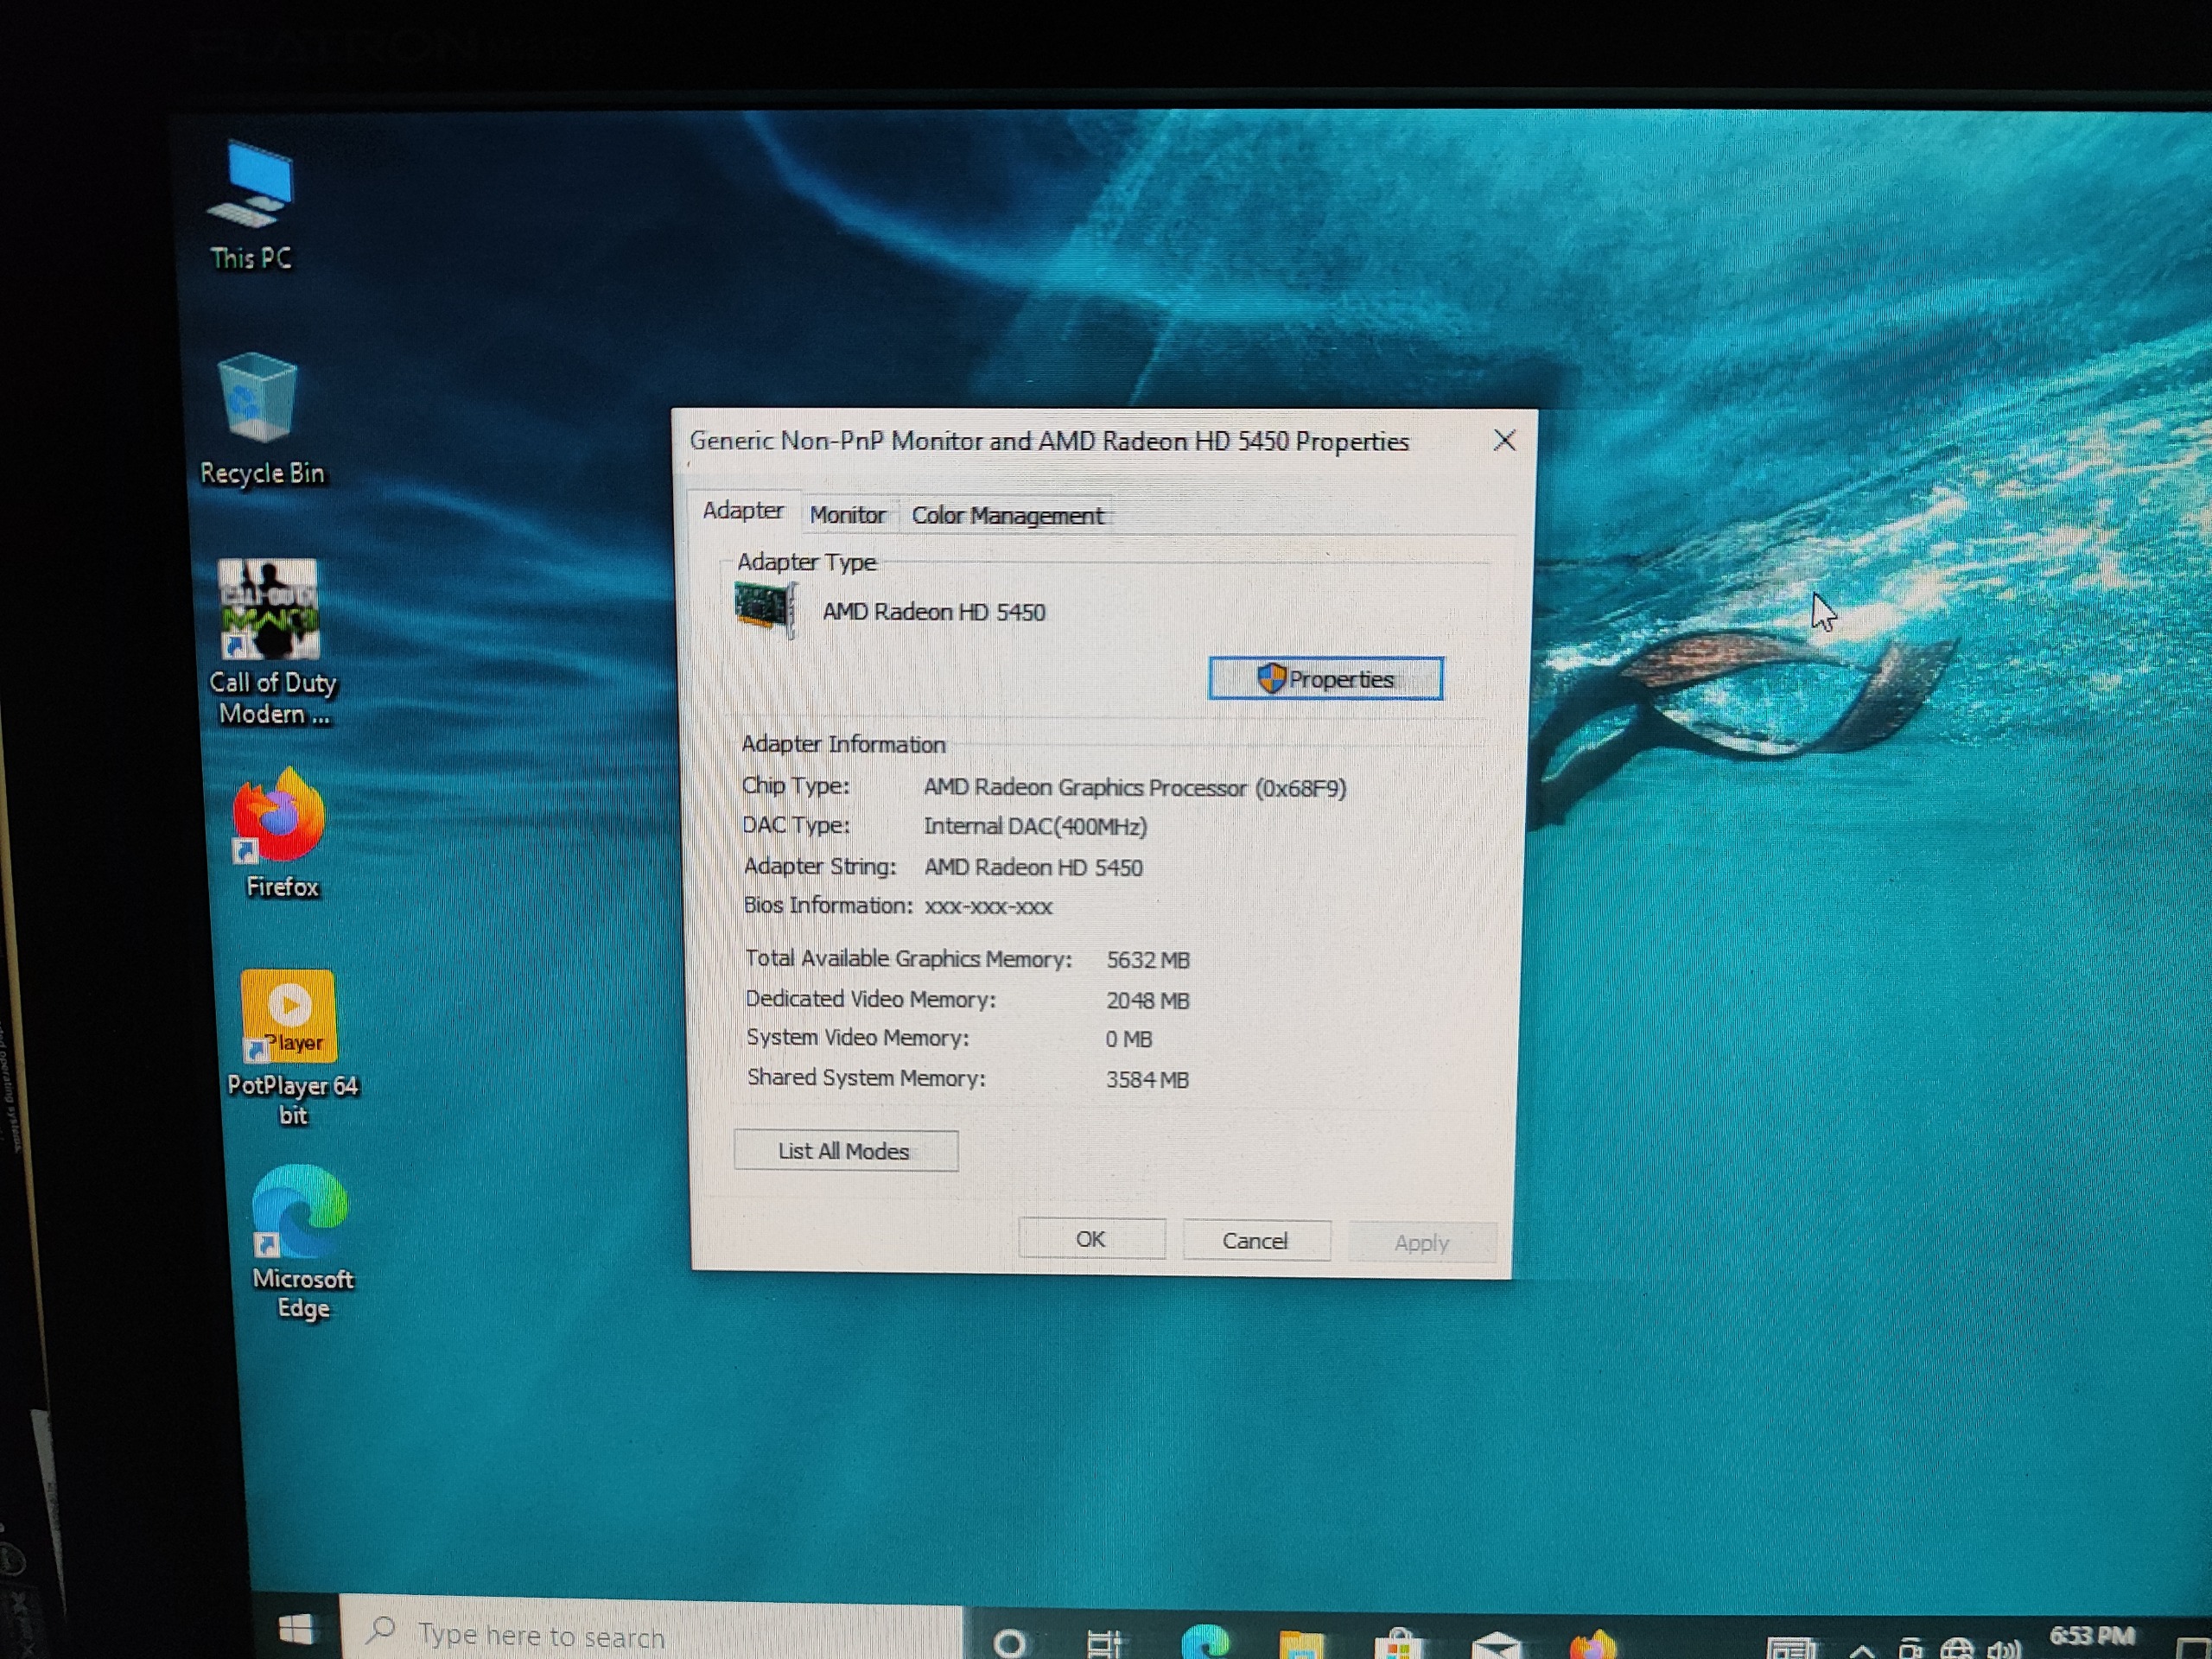Viewport: 2212px width, 1659px height.
Task: Show hidden system tray icons
Action: (x=1861, y=1650)
